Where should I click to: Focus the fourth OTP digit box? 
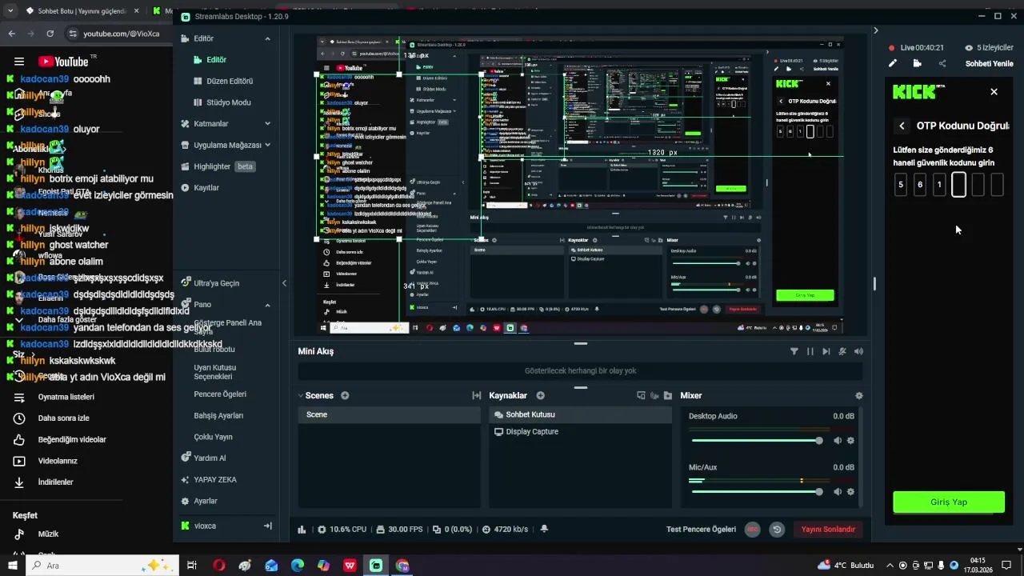pyautogui.click(x=958, y=185)
